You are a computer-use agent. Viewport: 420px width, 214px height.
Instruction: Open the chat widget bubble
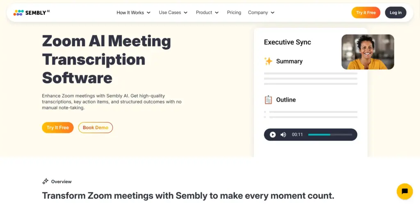(x=404, y=191)
